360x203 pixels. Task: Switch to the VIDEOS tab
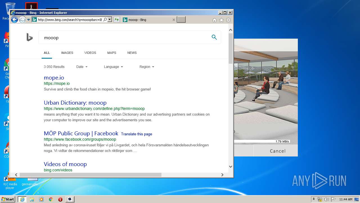click(90, 53)
